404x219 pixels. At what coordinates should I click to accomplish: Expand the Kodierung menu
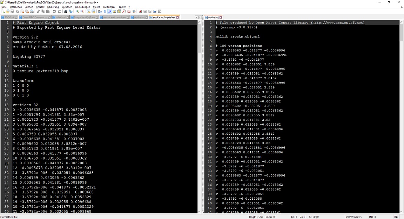coord(53,7)
